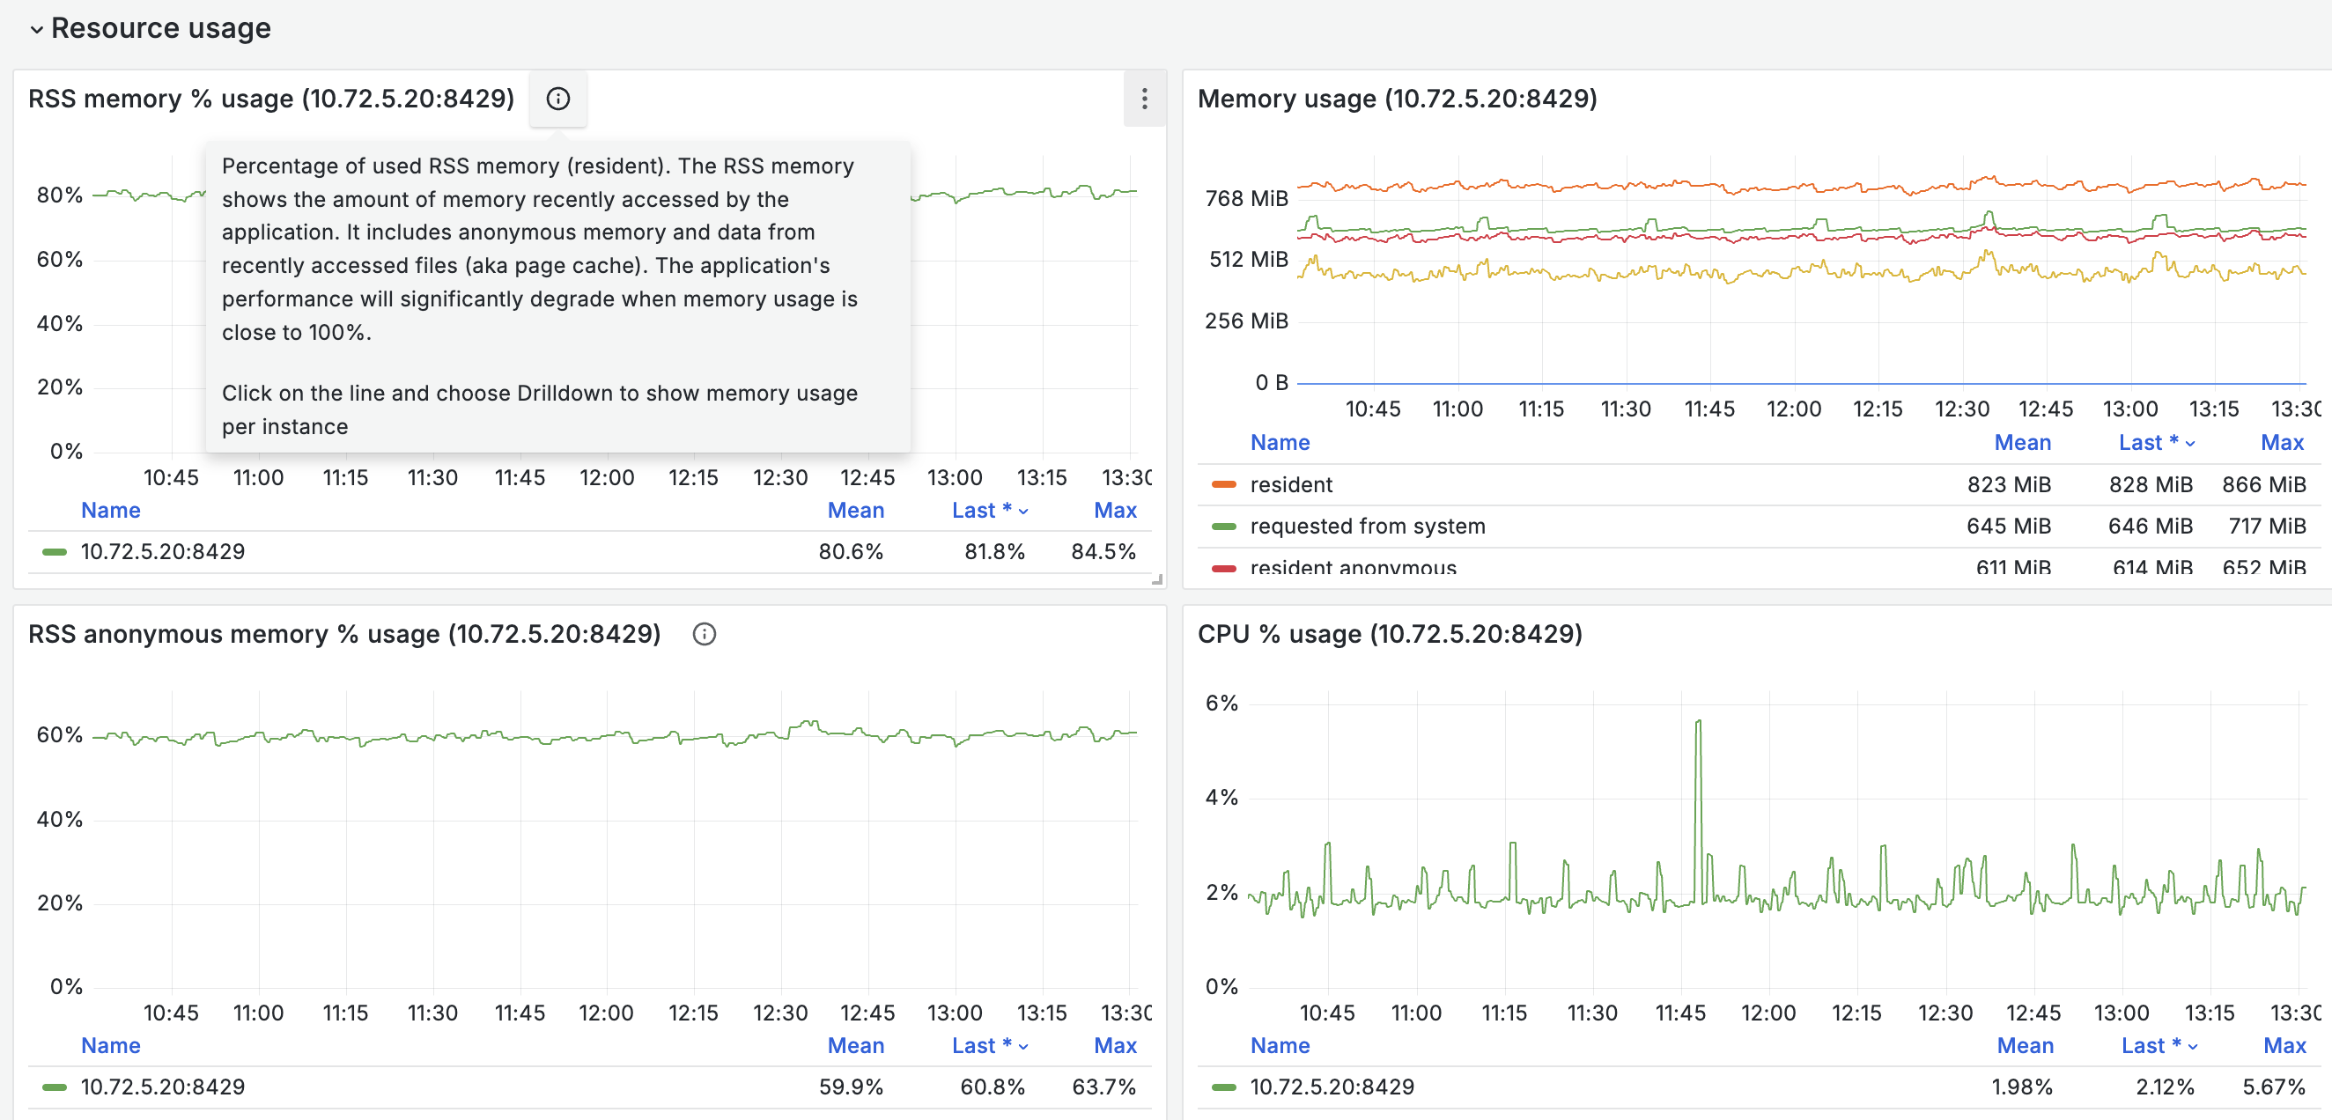Toggle resident series in Memory usage legend
Screen dimensions: 2332x1120
point(1290,484)
